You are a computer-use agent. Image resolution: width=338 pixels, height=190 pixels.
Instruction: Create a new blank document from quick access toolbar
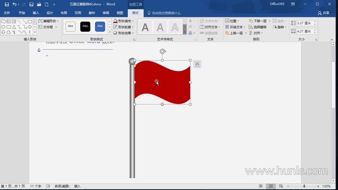[x=46, y=4]
